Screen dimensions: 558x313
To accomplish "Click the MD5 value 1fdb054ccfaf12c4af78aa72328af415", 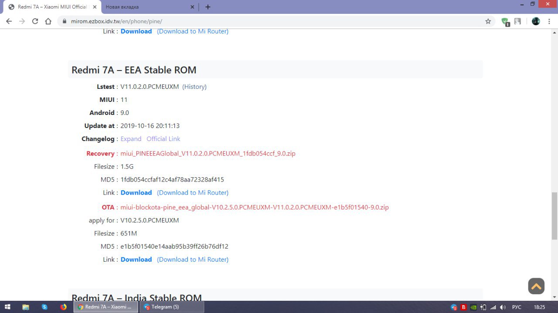I will [x=172, y=179].
